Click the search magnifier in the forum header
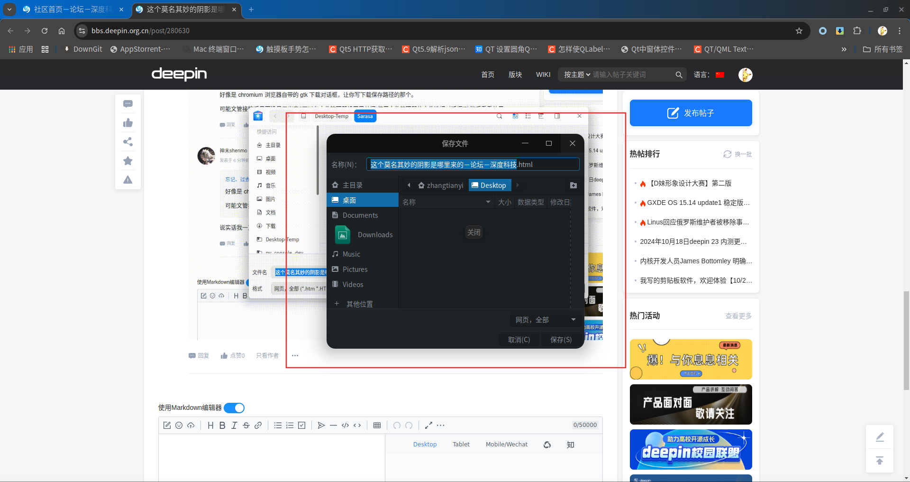Viewport: 910px width, 482px height. 679,74
